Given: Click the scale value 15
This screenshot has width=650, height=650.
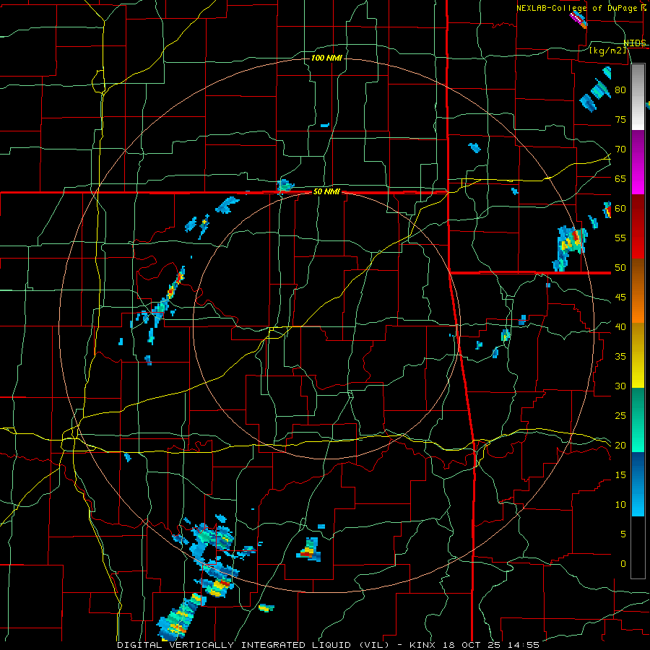Looking at the screenshot, I should [620, 475].
